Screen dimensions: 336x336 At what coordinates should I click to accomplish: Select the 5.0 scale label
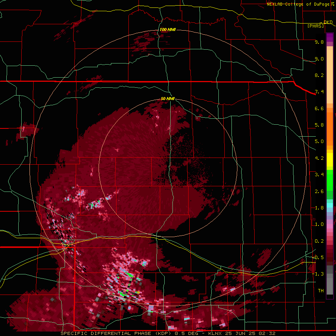tap(319, 141)
